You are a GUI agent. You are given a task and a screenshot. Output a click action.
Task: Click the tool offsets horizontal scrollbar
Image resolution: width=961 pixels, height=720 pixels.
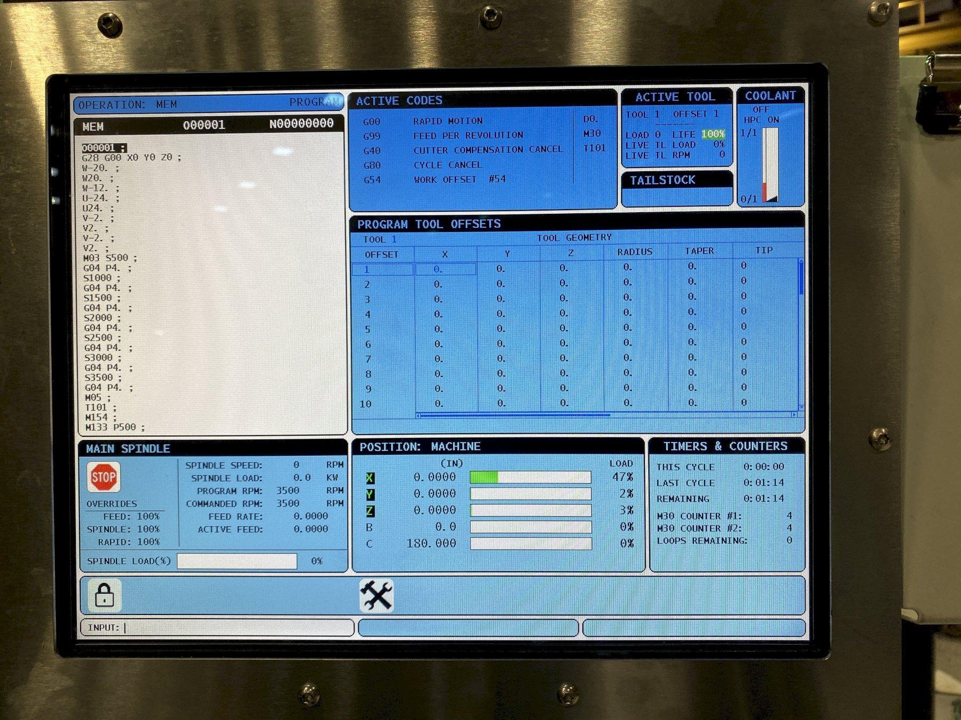606,414
